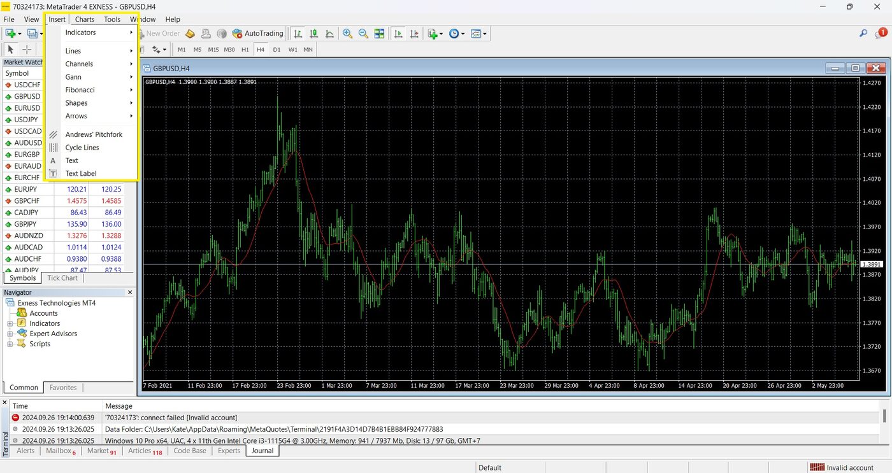Toggle Auto Scroll on the chart

398,33
